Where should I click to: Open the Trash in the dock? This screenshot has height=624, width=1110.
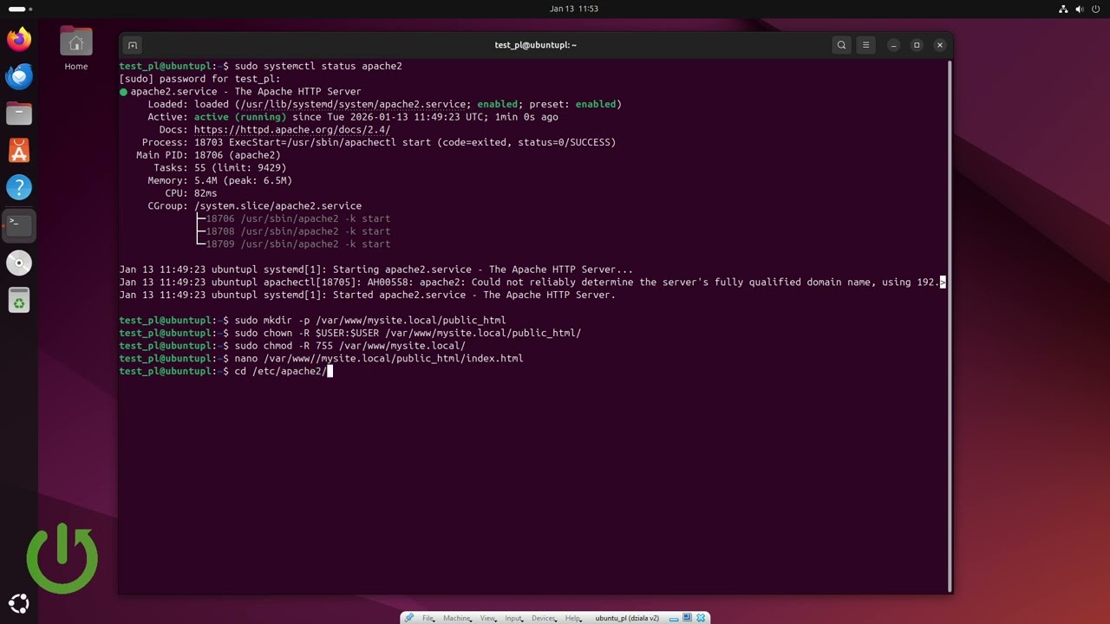point(19,300)
